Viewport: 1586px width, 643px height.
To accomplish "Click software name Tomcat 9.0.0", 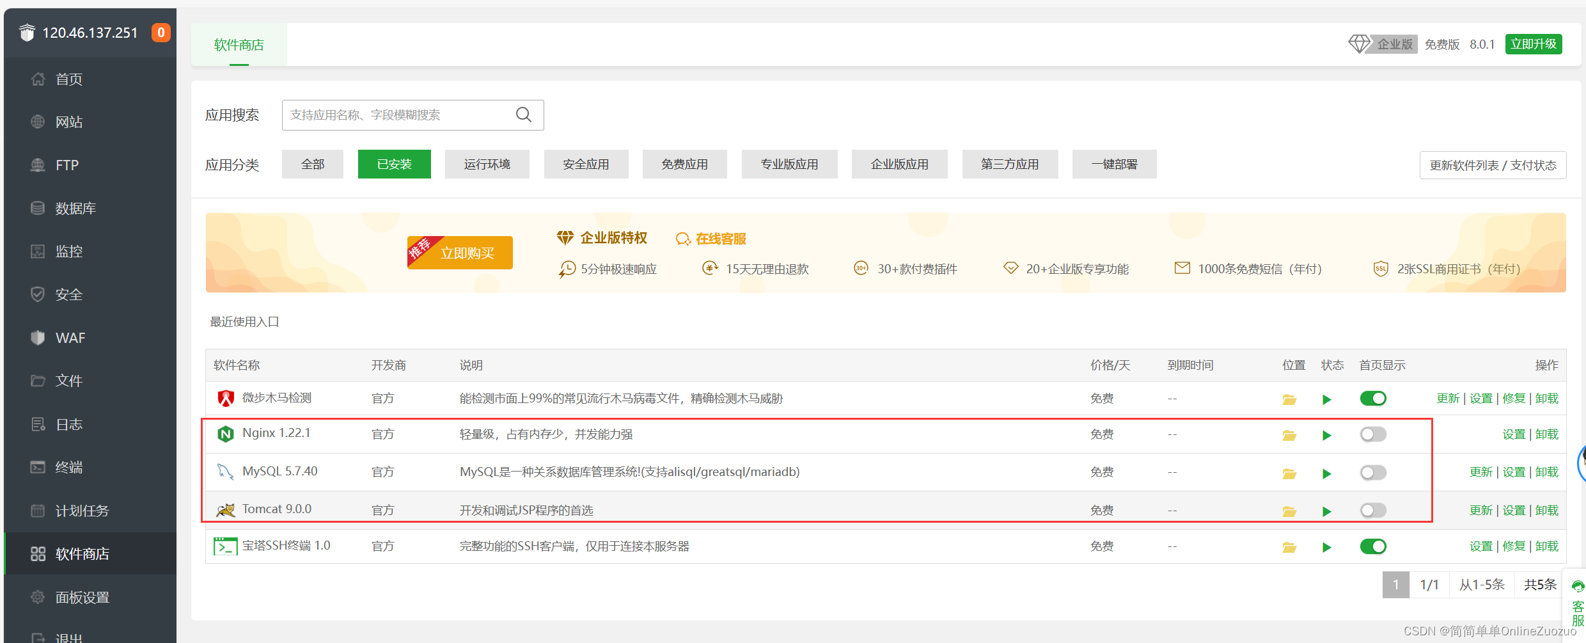I will click(277, 509).
